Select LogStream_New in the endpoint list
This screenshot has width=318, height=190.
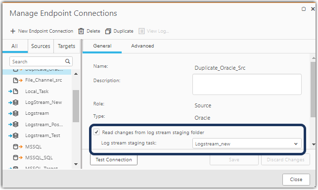(37, 102)
